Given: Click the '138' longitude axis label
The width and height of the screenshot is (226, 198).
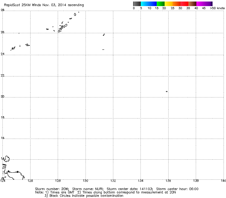Looking at the screenshot, I should coord(196,181).
